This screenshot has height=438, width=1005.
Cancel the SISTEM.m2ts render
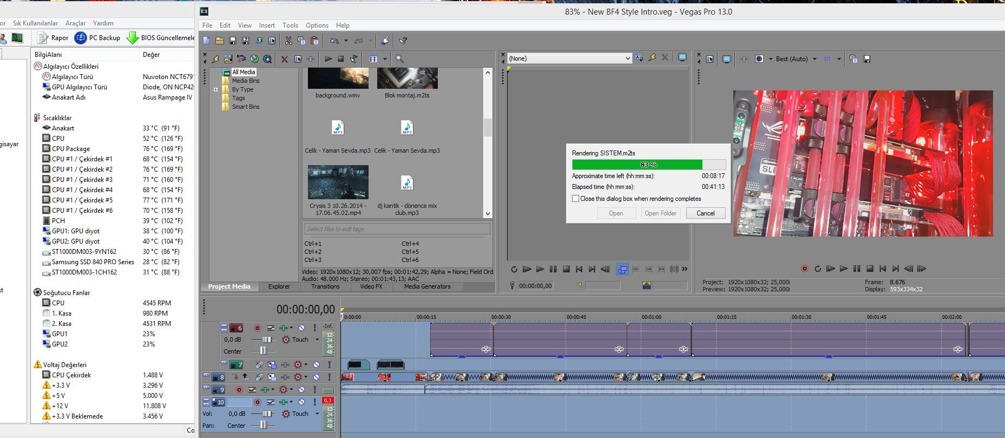coord(705,213)
